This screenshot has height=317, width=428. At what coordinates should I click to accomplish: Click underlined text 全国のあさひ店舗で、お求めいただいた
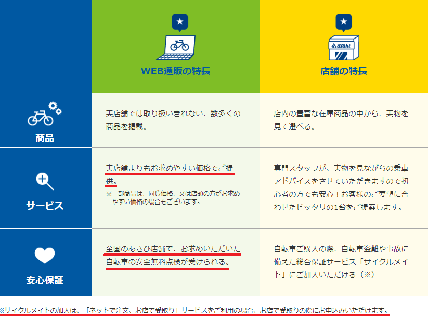(173, 249)
